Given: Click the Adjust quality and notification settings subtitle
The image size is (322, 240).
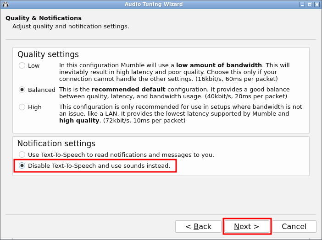Looking at the screenshot, I should coord(71,27).
